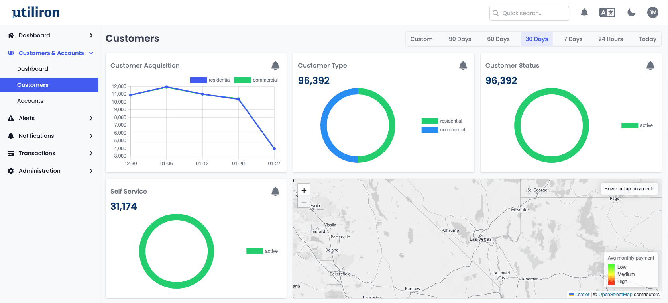
Task: Switch to the Today range
Action: tap(648, 39)
